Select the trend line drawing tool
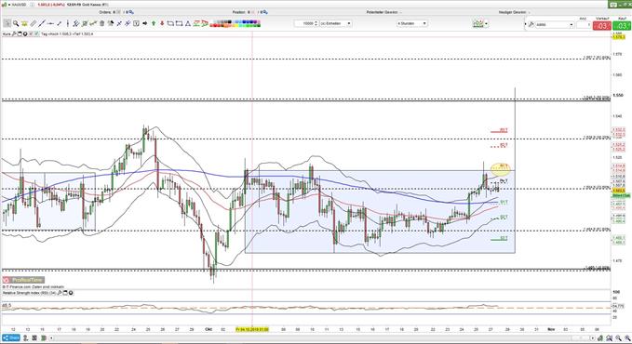 coord(42,23)
